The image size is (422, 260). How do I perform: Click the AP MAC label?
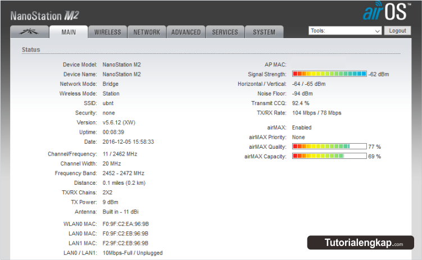coord(275,65)
